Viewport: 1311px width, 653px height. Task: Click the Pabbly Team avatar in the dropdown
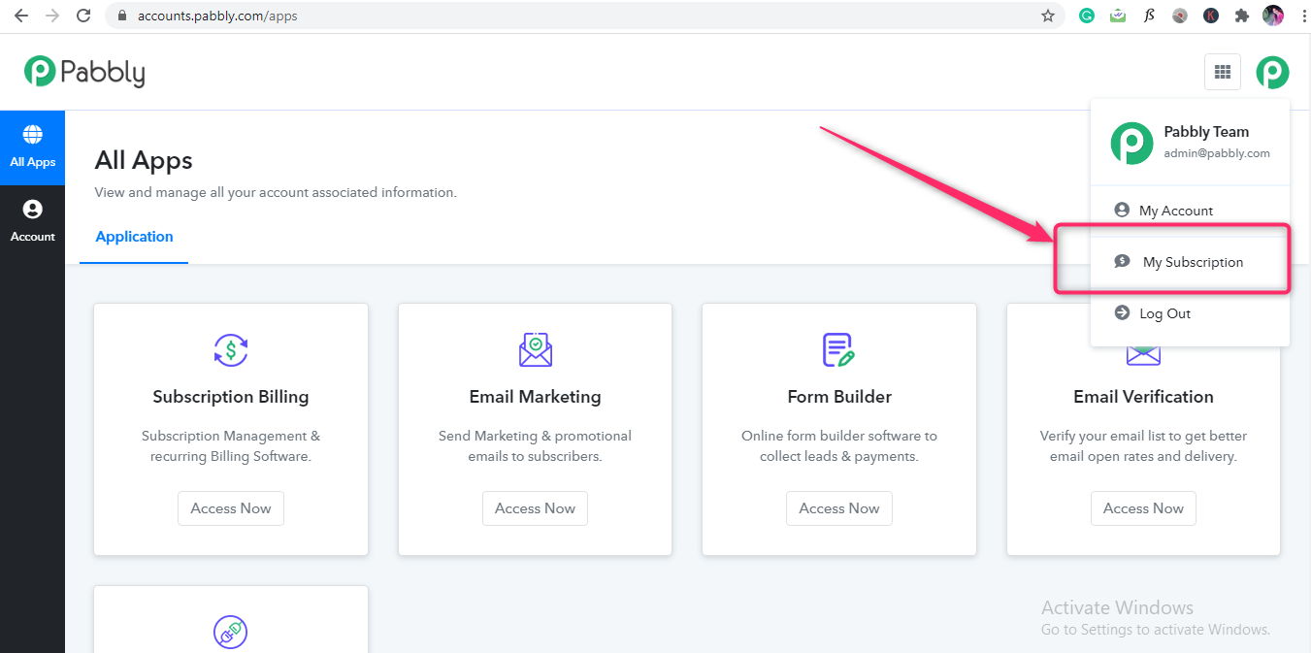pyautogui.click(x=1131, y=143)
